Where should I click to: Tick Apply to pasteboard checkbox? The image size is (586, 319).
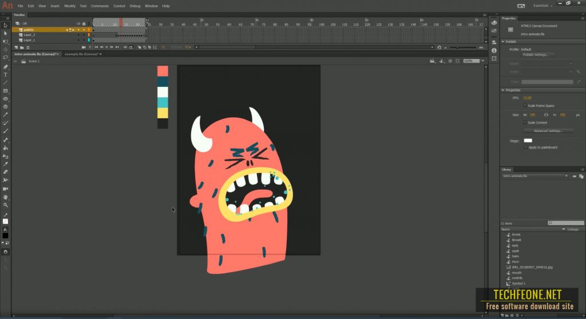point(526,147)
